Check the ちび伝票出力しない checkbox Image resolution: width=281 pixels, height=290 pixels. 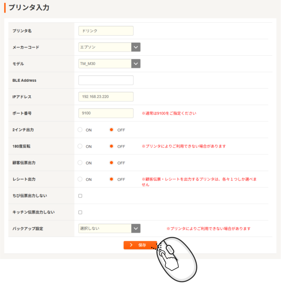pos(80,196)
